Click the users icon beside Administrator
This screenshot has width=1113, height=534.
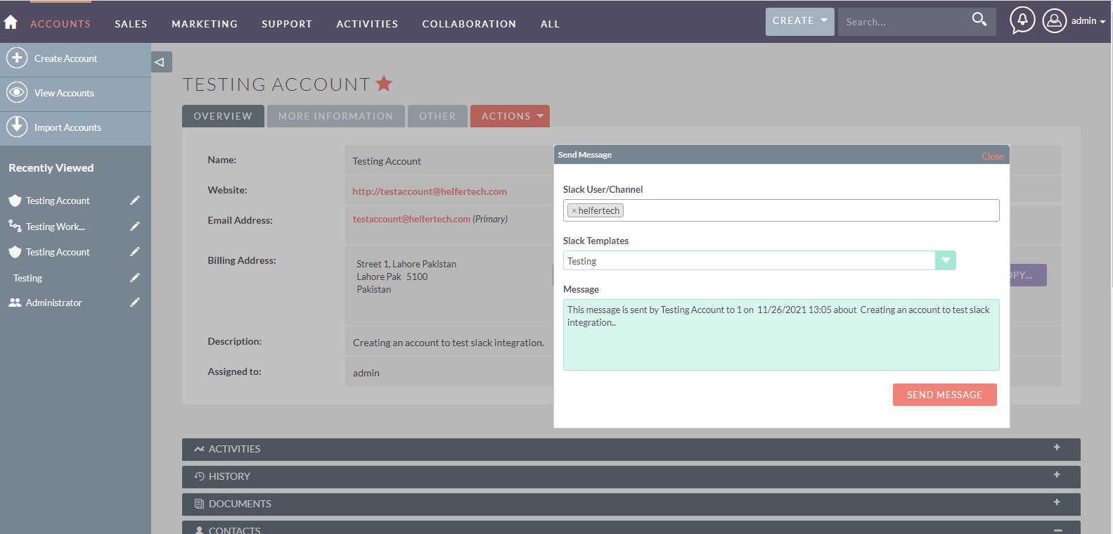tap(15, 303)
